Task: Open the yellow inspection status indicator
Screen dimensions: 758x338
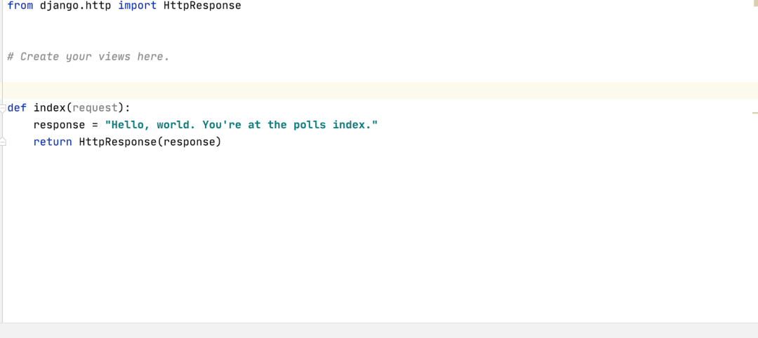Action: tap(754, 3)
